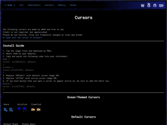Download the second Clownfish cursor image
167x125 pixels.
click(39, 110)
